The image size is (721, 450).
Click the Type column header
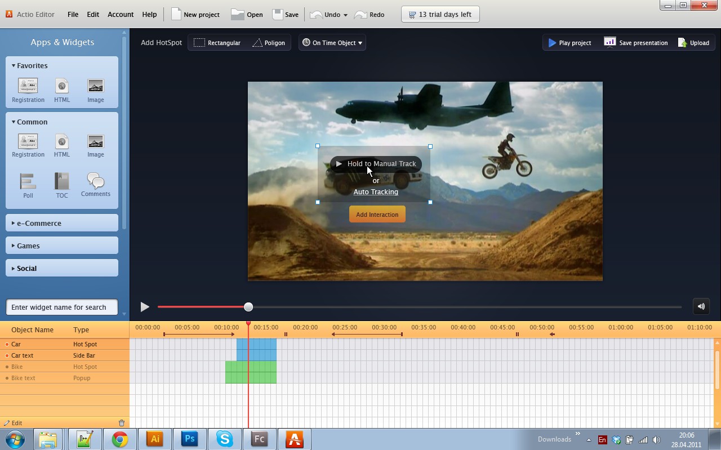click(81, 330)
